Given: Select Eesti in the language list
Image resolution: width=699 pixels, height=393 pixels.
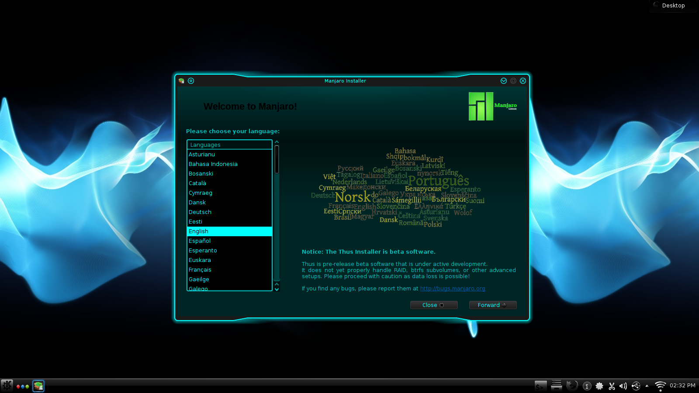Looking at the screenshot, I should coord(229,222).
